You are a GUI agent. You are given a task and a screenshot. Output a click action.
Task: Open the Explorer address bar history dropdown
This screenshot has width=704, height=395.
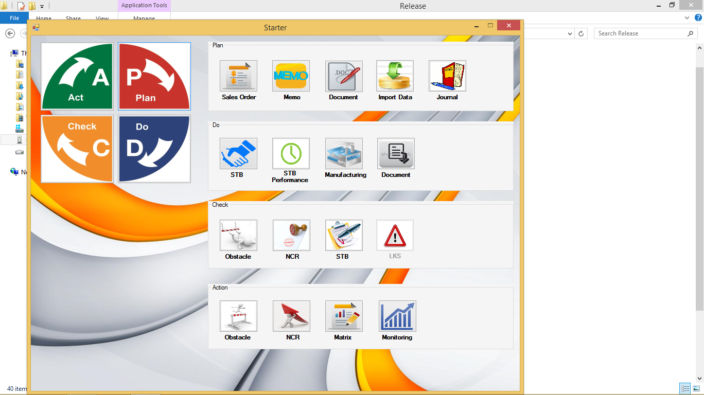[570, 33]
